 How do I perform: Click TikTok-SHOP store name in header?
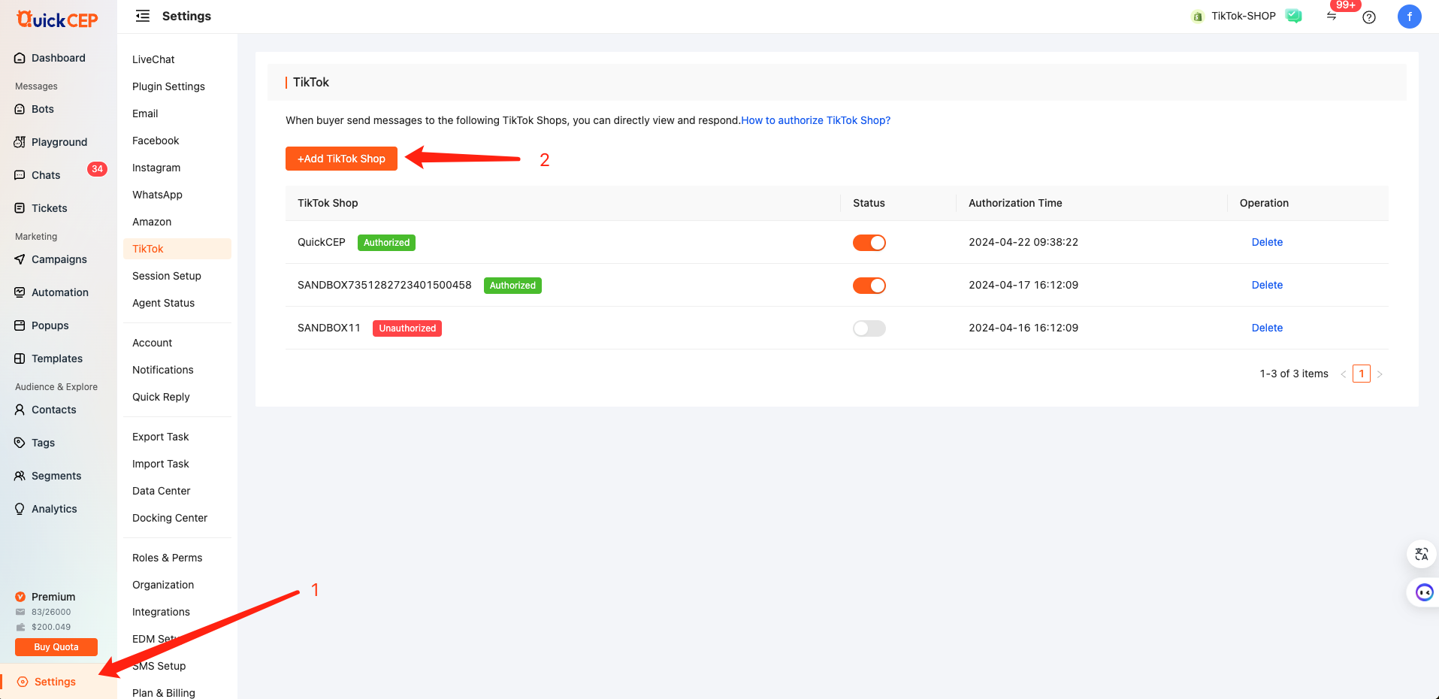point(1243,16)
